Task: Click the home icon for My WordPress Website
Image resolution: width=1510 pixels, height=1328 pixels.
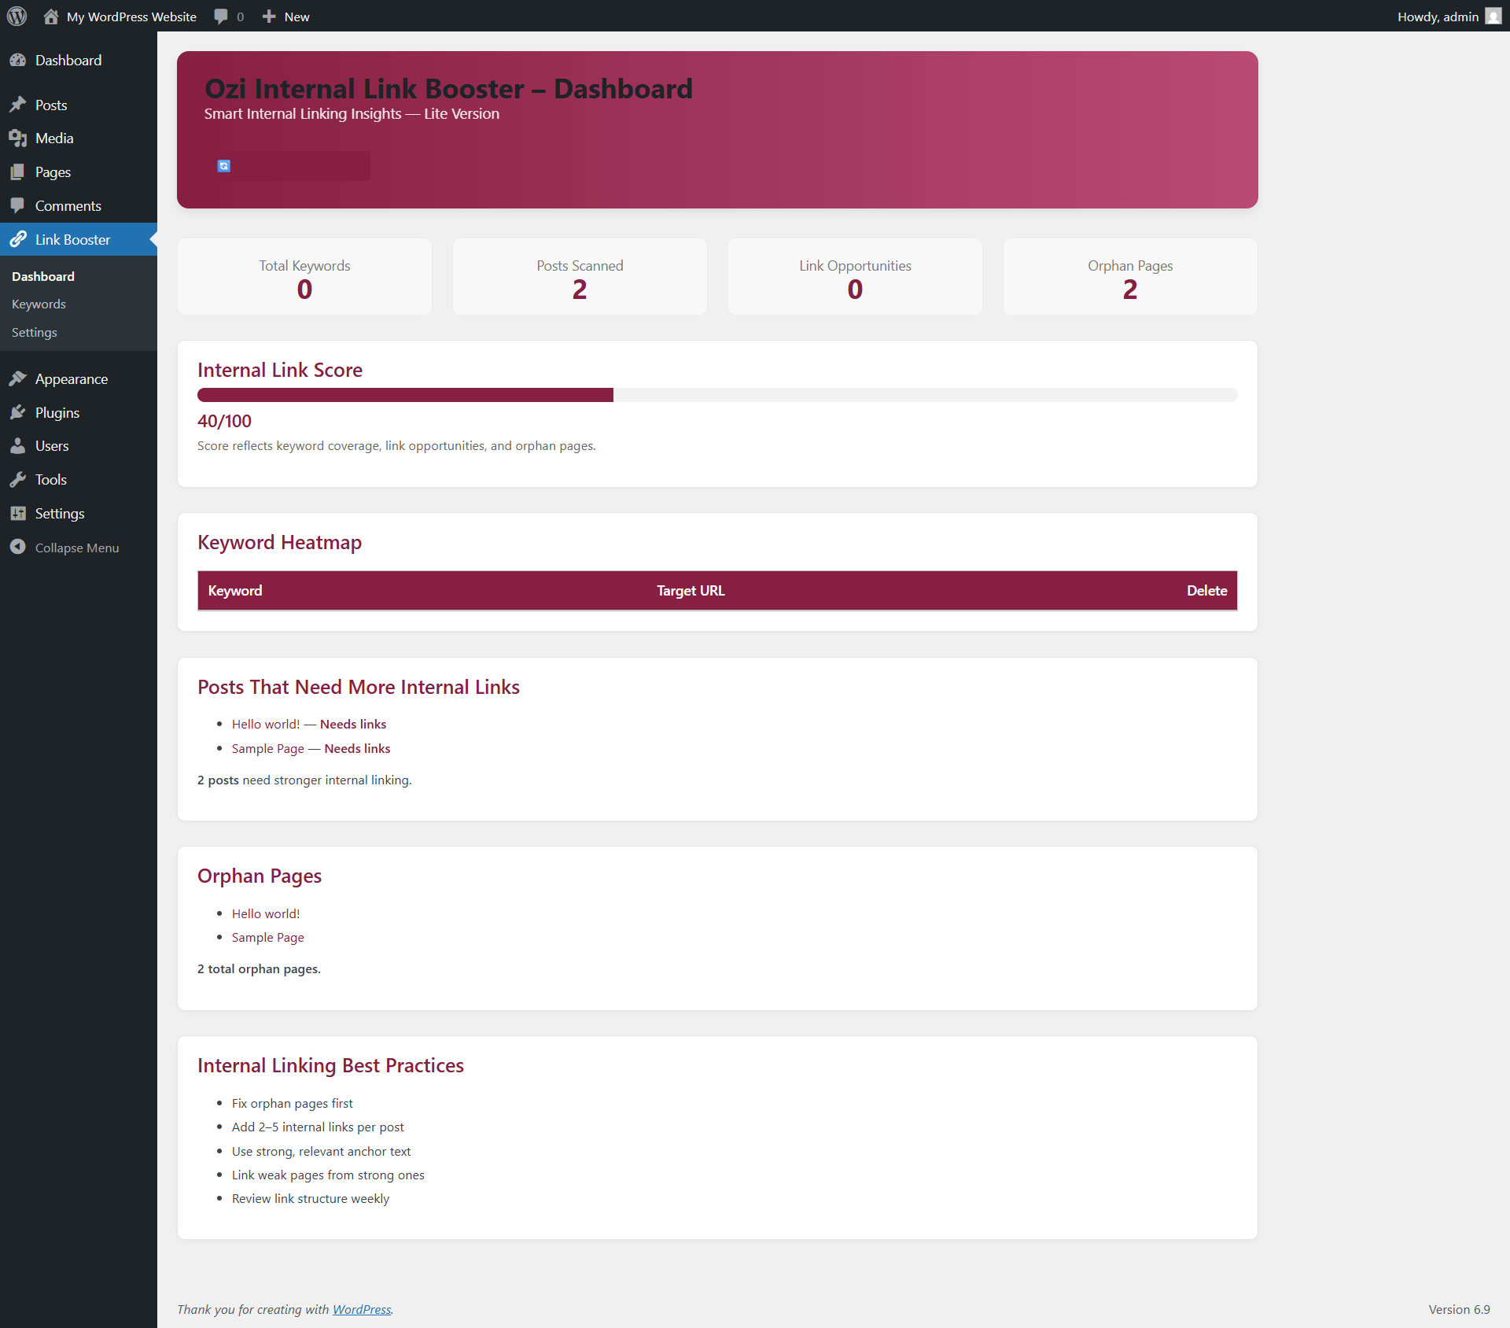Action: tap(51, 17)
